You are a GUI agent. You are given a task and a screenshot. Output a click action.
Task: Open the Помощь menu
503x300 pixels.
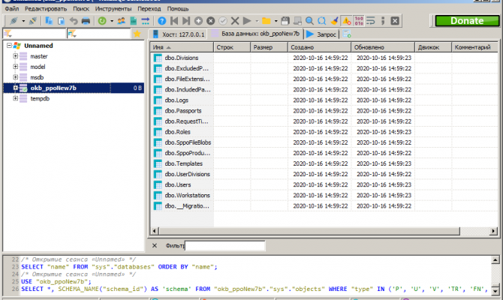pyautogui.click(x=178, y=9)
